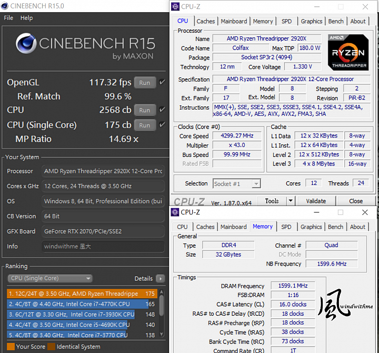379x353 pixels.
Task: Click the Code Name value Colfax
Action: (241, 48)
